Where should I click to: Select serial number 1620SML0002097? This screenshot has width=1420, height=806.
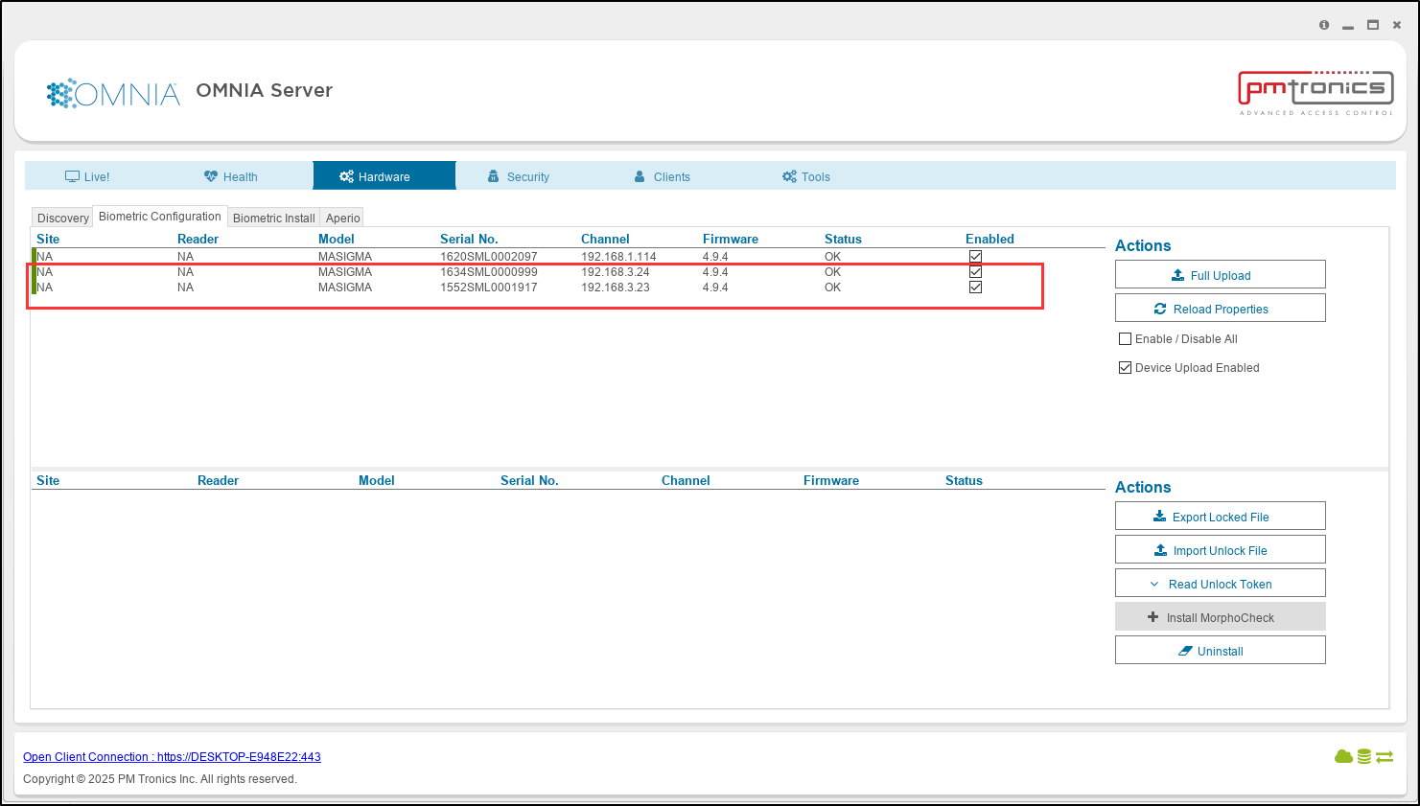coord(489,257)
